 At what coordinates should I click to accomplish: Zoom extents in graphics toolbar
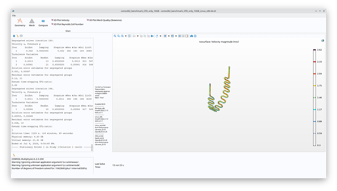(x=129, y=36)
